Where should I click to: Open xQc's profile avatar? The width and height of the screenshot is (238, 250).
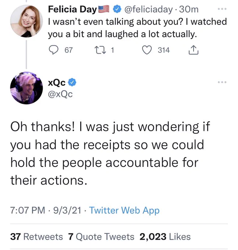pos(26,88)
